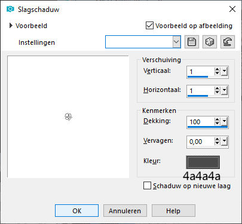The image size is (242, 224).
Task: Increase Verticaal value with up arrow
Action: [x=218, y=69]
